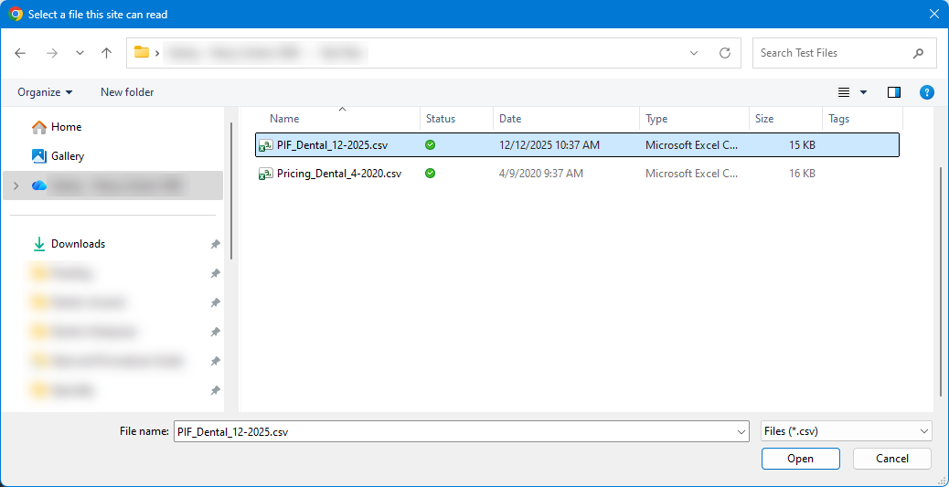
Task: Click the Back navigation arrow
Action: 21,53
